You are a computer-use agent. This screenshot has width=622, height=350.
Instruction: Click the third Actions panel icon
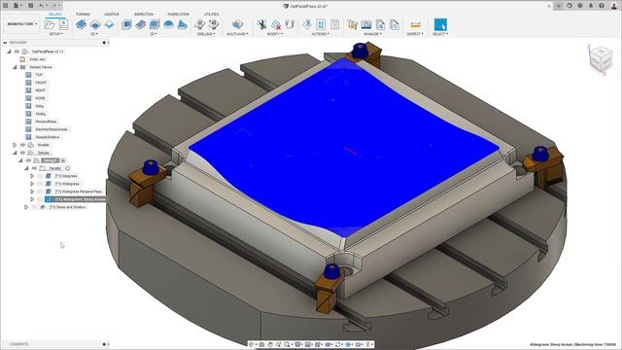point(334,24)
